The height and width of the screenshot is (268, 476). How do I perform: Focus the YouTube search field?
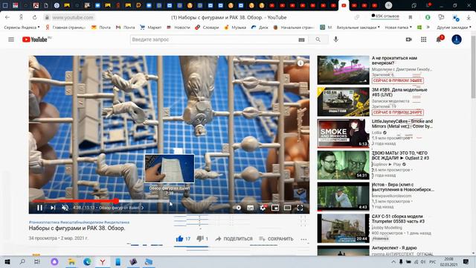pos(214,39)
